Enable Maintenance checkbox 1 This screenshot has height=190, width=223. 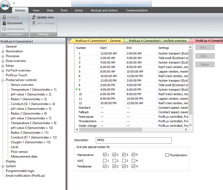pos(105,154)
